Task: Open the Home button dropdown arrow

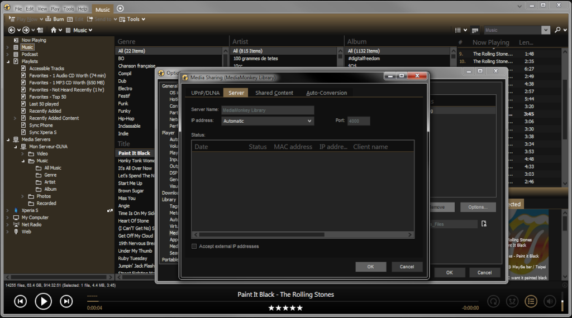Action: [x=60, y=30]
